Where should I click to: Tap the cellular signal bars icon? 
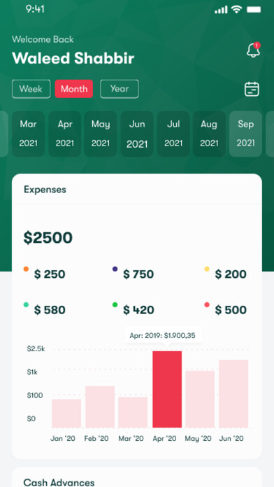tap(221, 10)
